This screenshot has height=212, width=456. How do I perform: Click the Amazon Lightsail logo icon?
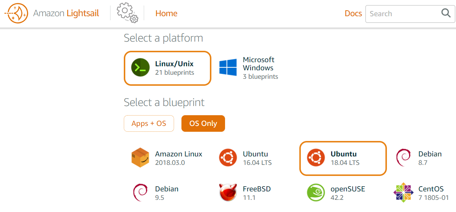(x=16, y=13)
